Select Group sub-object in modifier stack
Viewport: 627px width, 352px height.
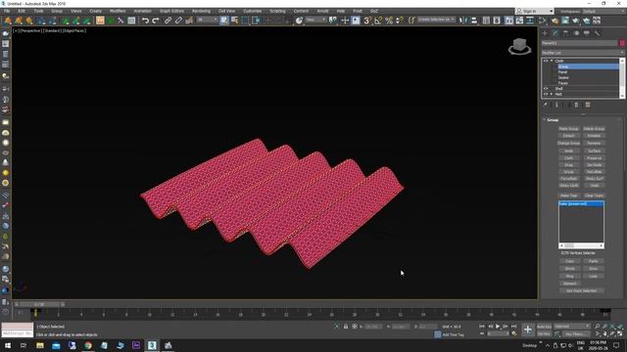point(563,66)
